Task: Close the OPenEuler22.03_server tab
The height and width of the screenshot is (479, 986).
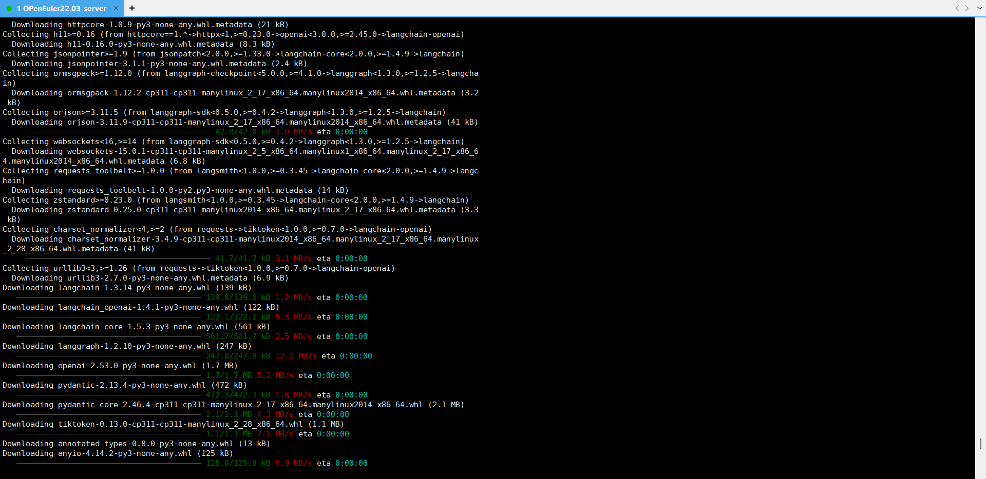Action: click(116, 8)
